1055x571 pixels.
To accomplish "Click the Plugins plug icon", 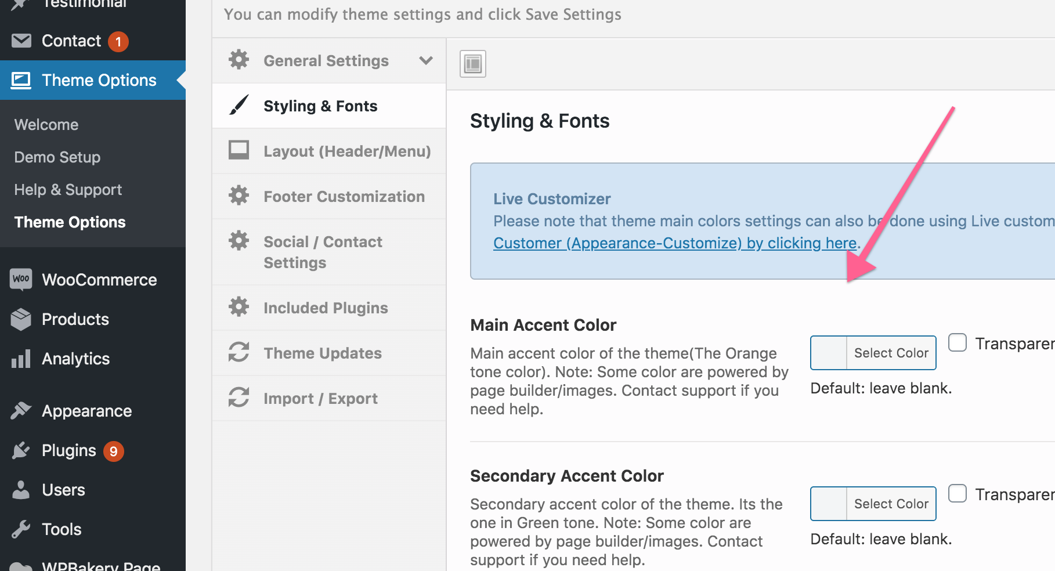I will tap(21, 450).
